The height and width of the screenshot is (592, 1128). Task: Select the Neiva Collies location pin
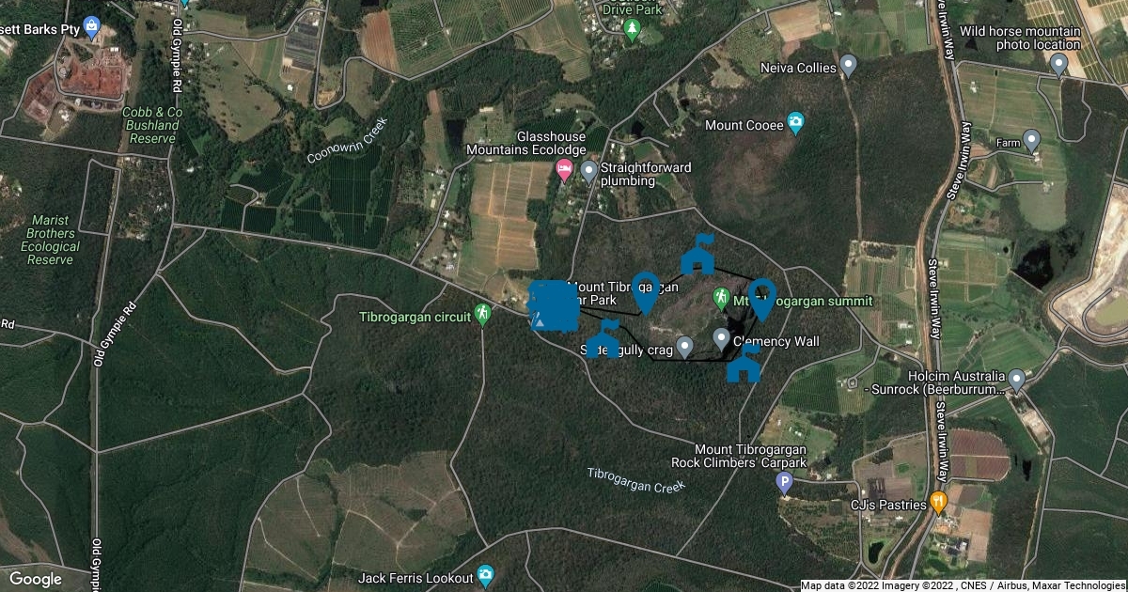(x=849, y=66)
